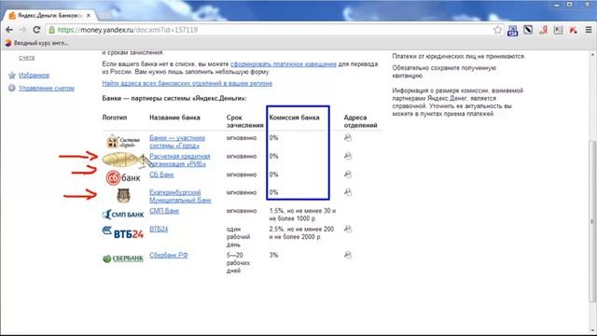Open the Сбербанк РФ link
597x336 pixels.
[168, 255]
